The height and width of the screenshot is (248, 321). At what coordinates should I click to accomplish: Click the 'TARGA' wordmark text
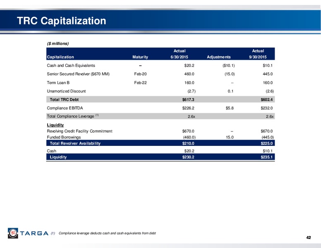coord(34,233)
